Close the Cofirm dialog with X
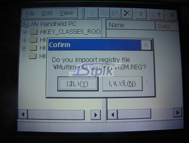Screen dimensions: 189x143 point(146,45)
